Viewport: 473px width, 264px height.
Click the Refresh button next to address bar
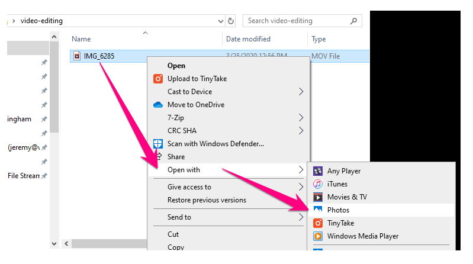tap(231, 21)
